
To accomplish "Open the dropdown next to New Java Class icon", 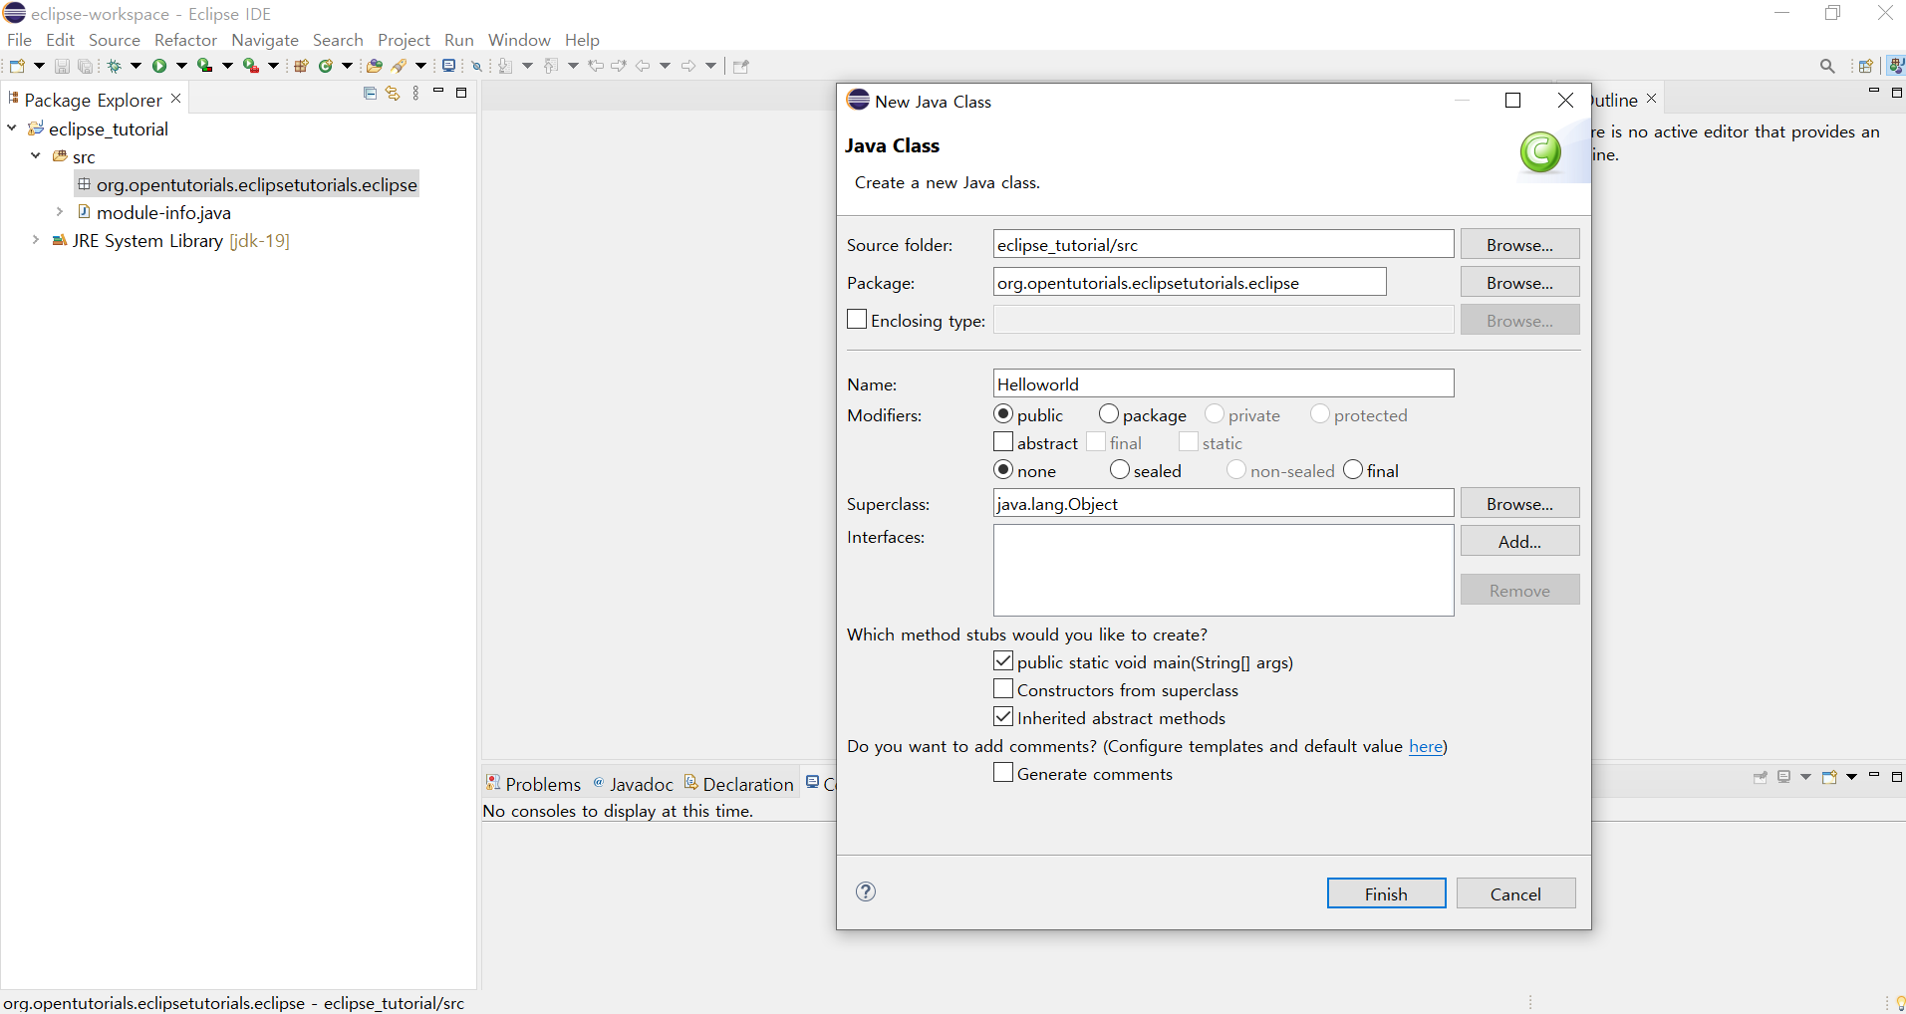I will [x=347, y=66].
